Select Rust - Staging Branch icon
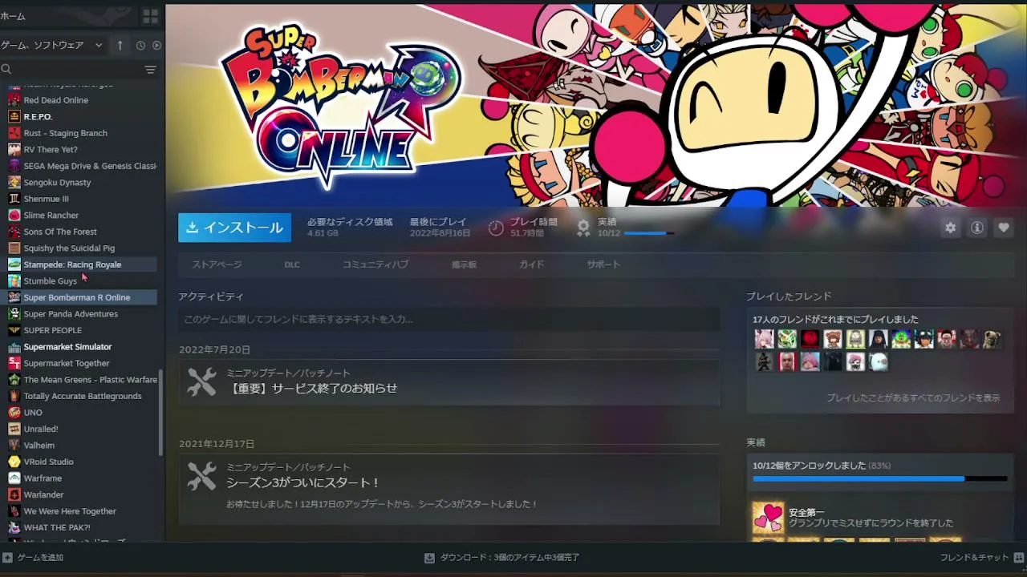This screenshot has width=1027, height=577. tap(14, 133)
